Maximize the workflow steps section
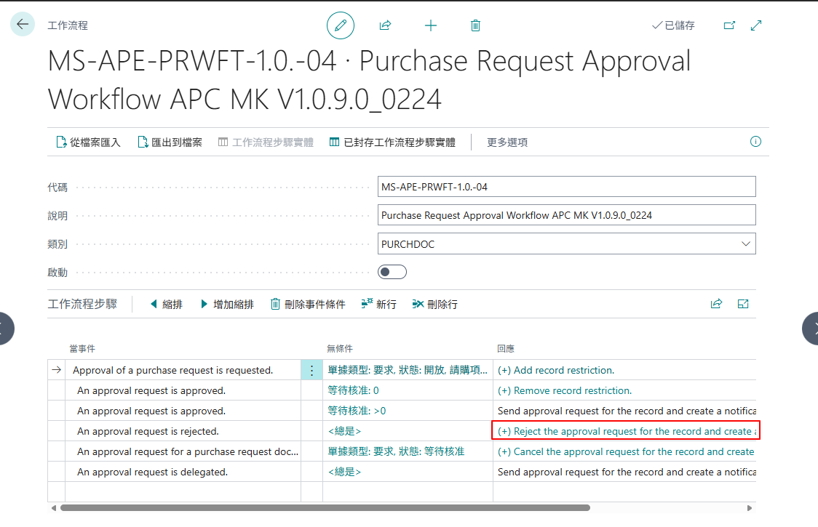 coord(743,304)
